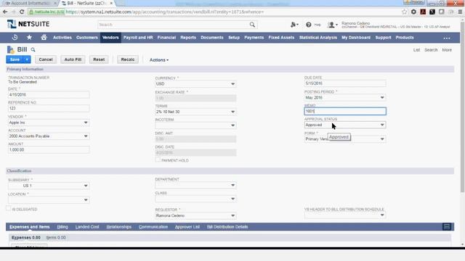Open the Actions dropdown menu

(159, 59)
